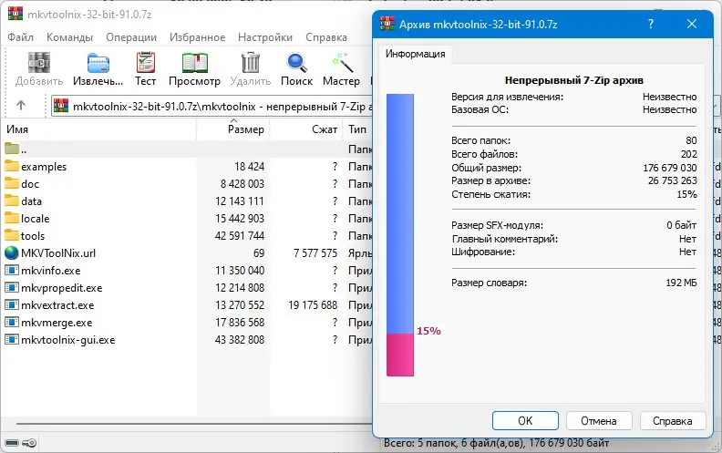Click the key password status bar icon
The height and width of the screenshot is (453, 722).
click(x=29, y=443)
